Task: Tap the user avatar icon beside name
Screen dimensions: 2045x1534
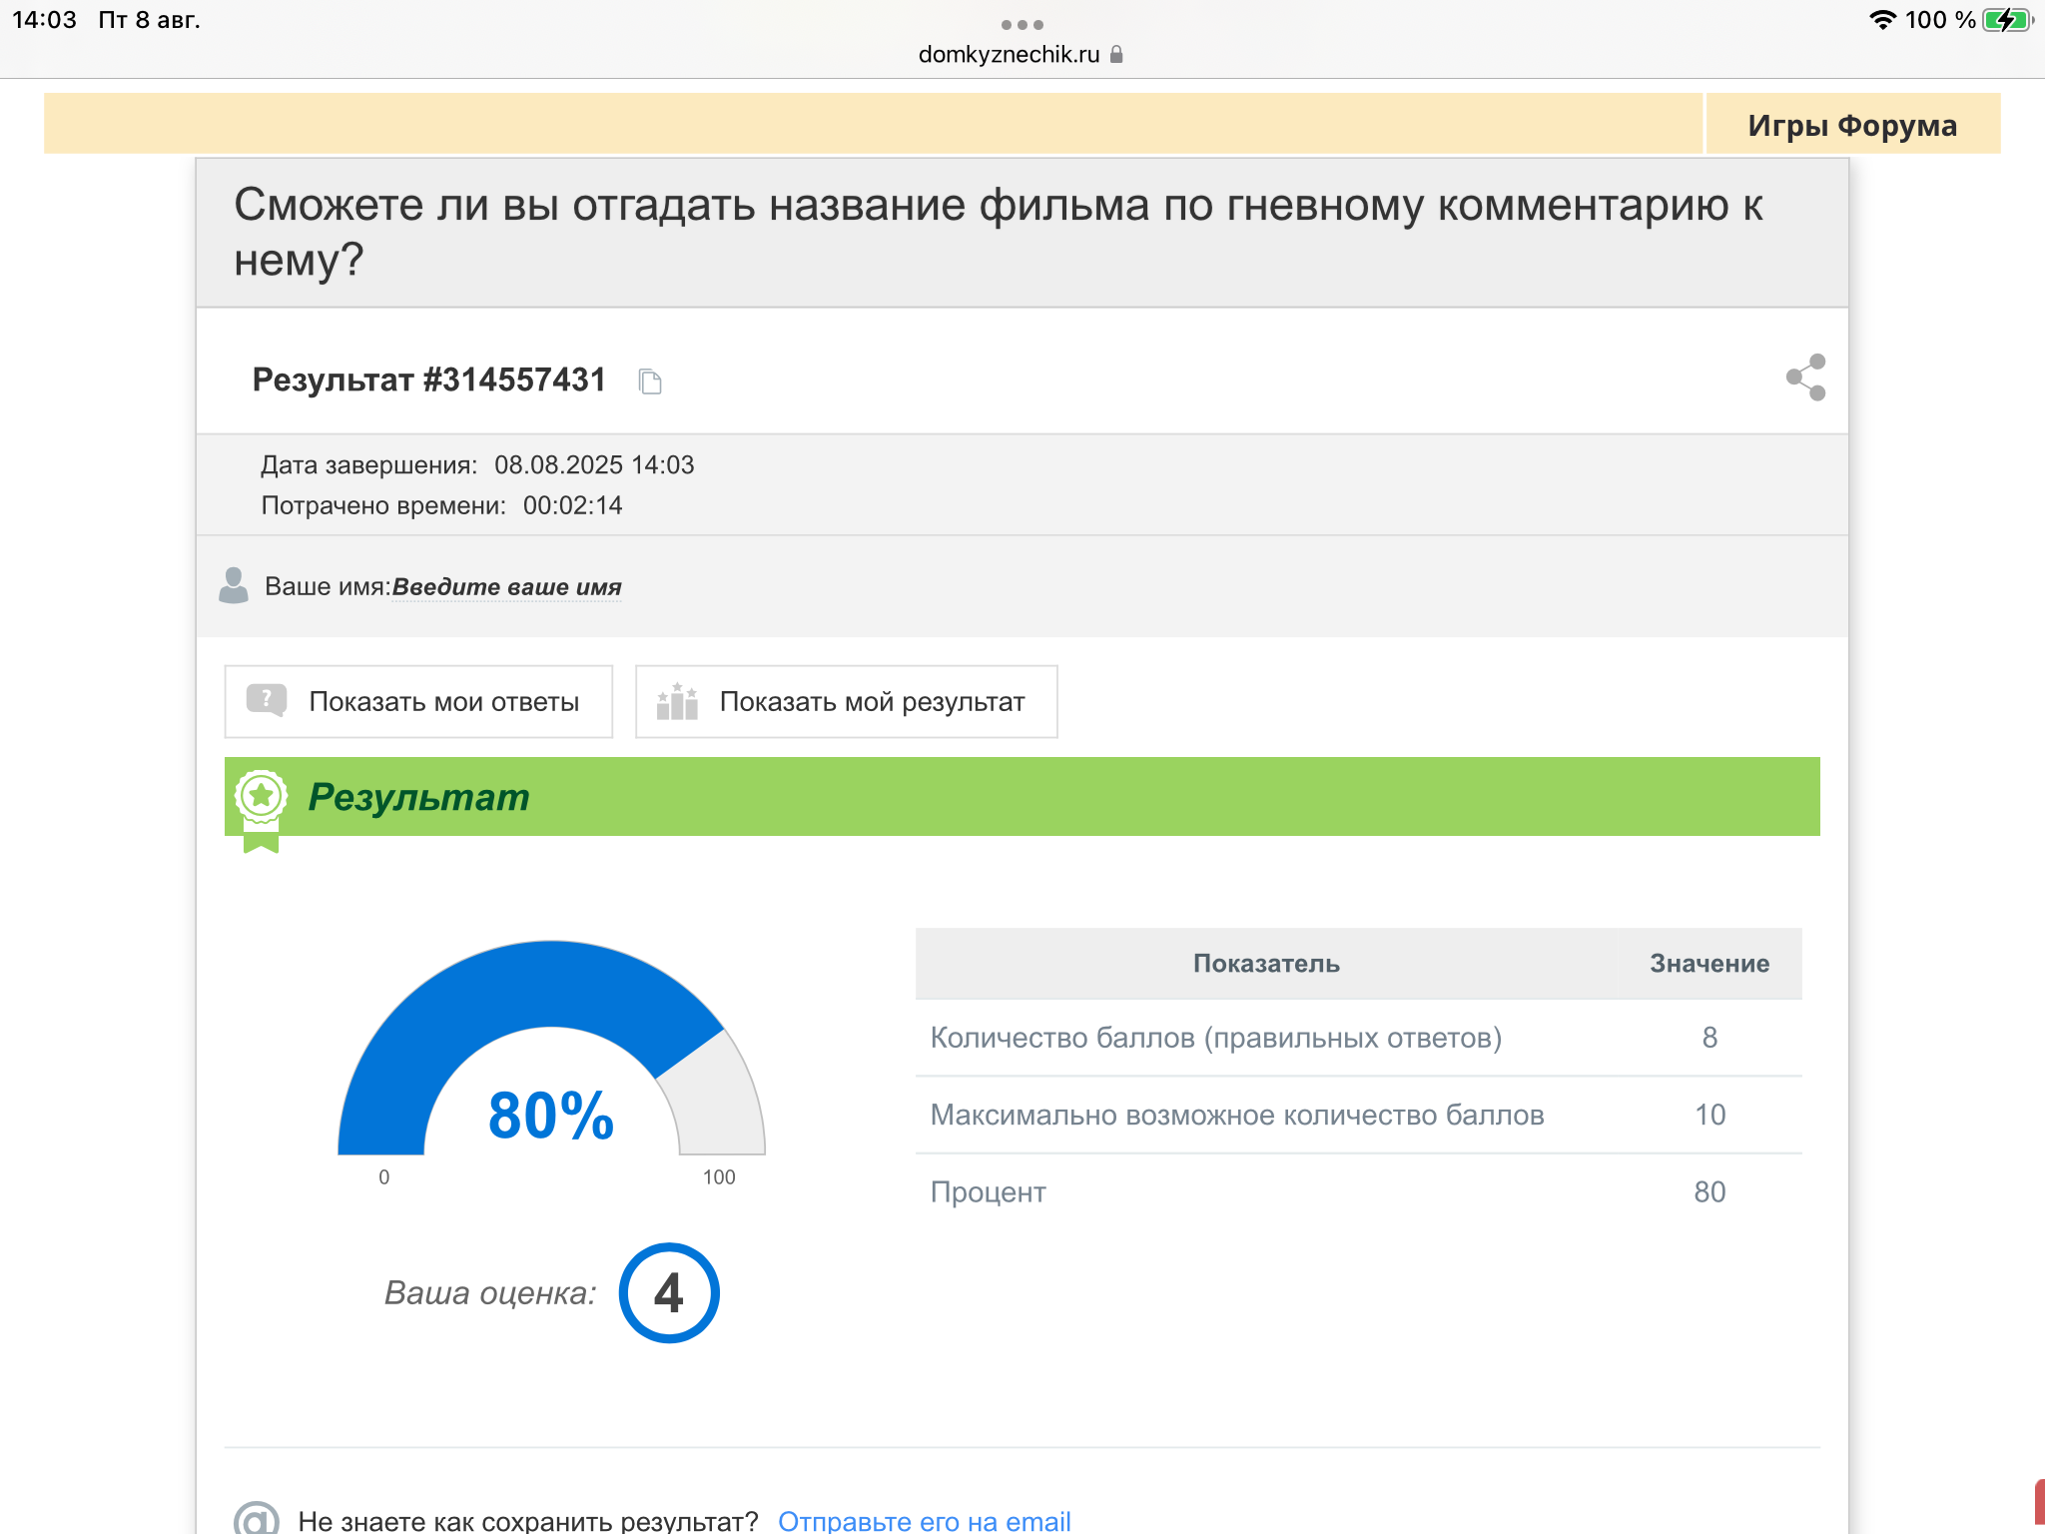Action: (x=234, y=586)
